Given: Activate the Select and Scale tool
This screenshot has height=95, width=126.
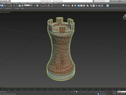Looking at the screenshot, I should click(20, 6).
